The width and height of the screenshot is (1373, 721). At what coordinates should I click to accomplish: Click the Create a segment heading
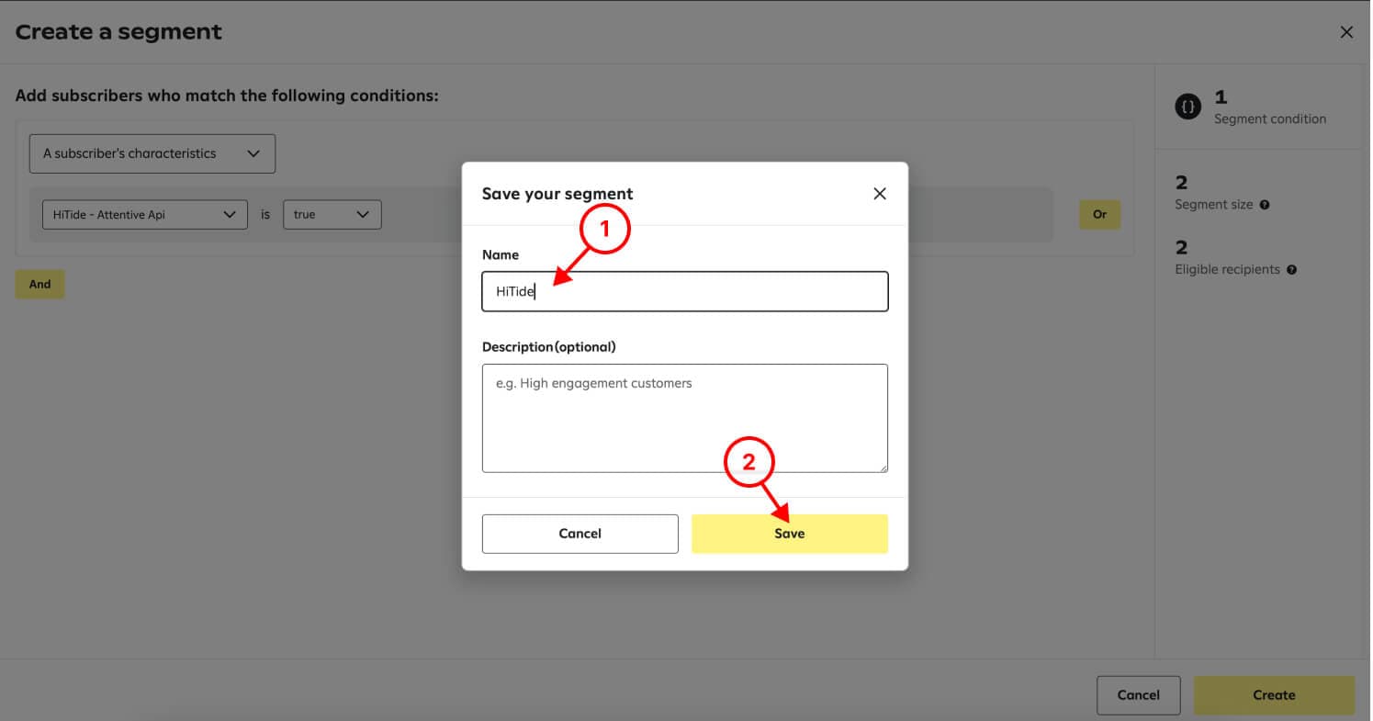pyautogui.click(x=118, y=32)
